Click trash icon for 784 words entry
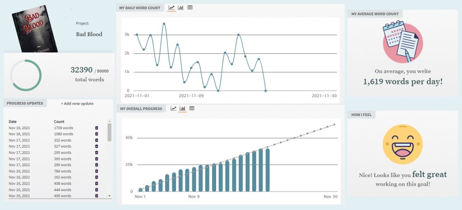This screenshot has height=210, width=462. [x=97, y=171]
